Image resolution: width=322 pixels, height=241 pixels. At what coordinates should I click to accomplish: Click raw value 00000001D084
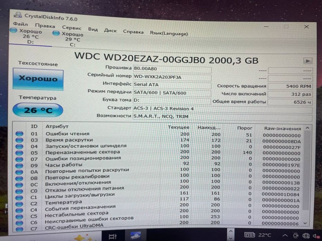coord(281,194)
